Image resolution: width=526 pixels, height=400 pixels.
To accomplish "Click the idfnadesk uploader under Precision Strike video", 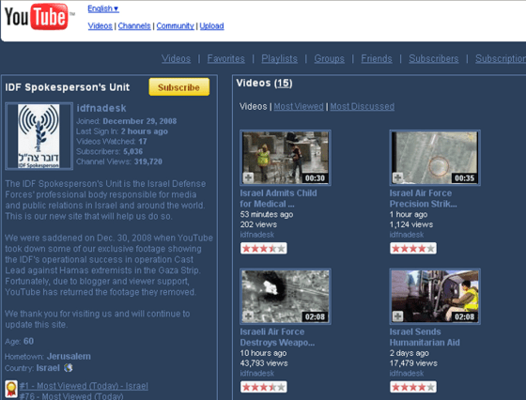I will point(407,235).
